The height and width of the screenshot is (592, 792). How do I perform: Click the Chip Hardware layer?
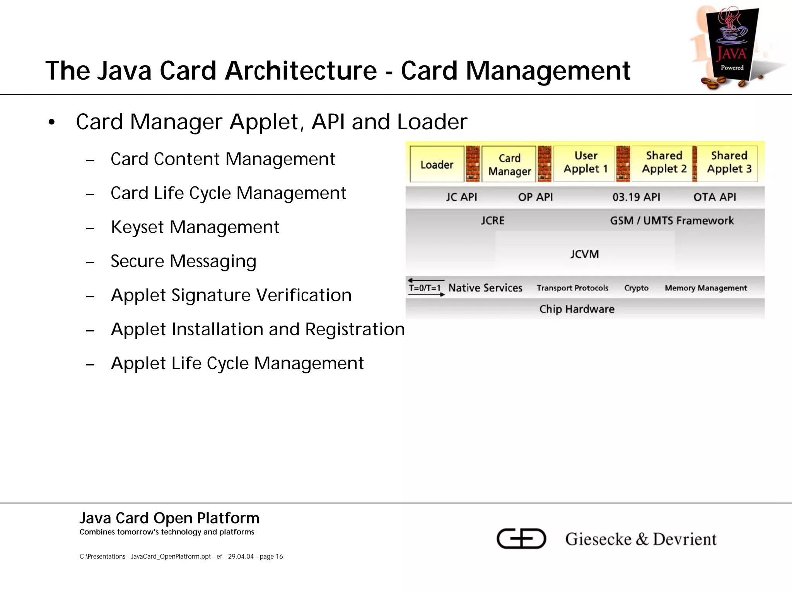click(585, 309)
